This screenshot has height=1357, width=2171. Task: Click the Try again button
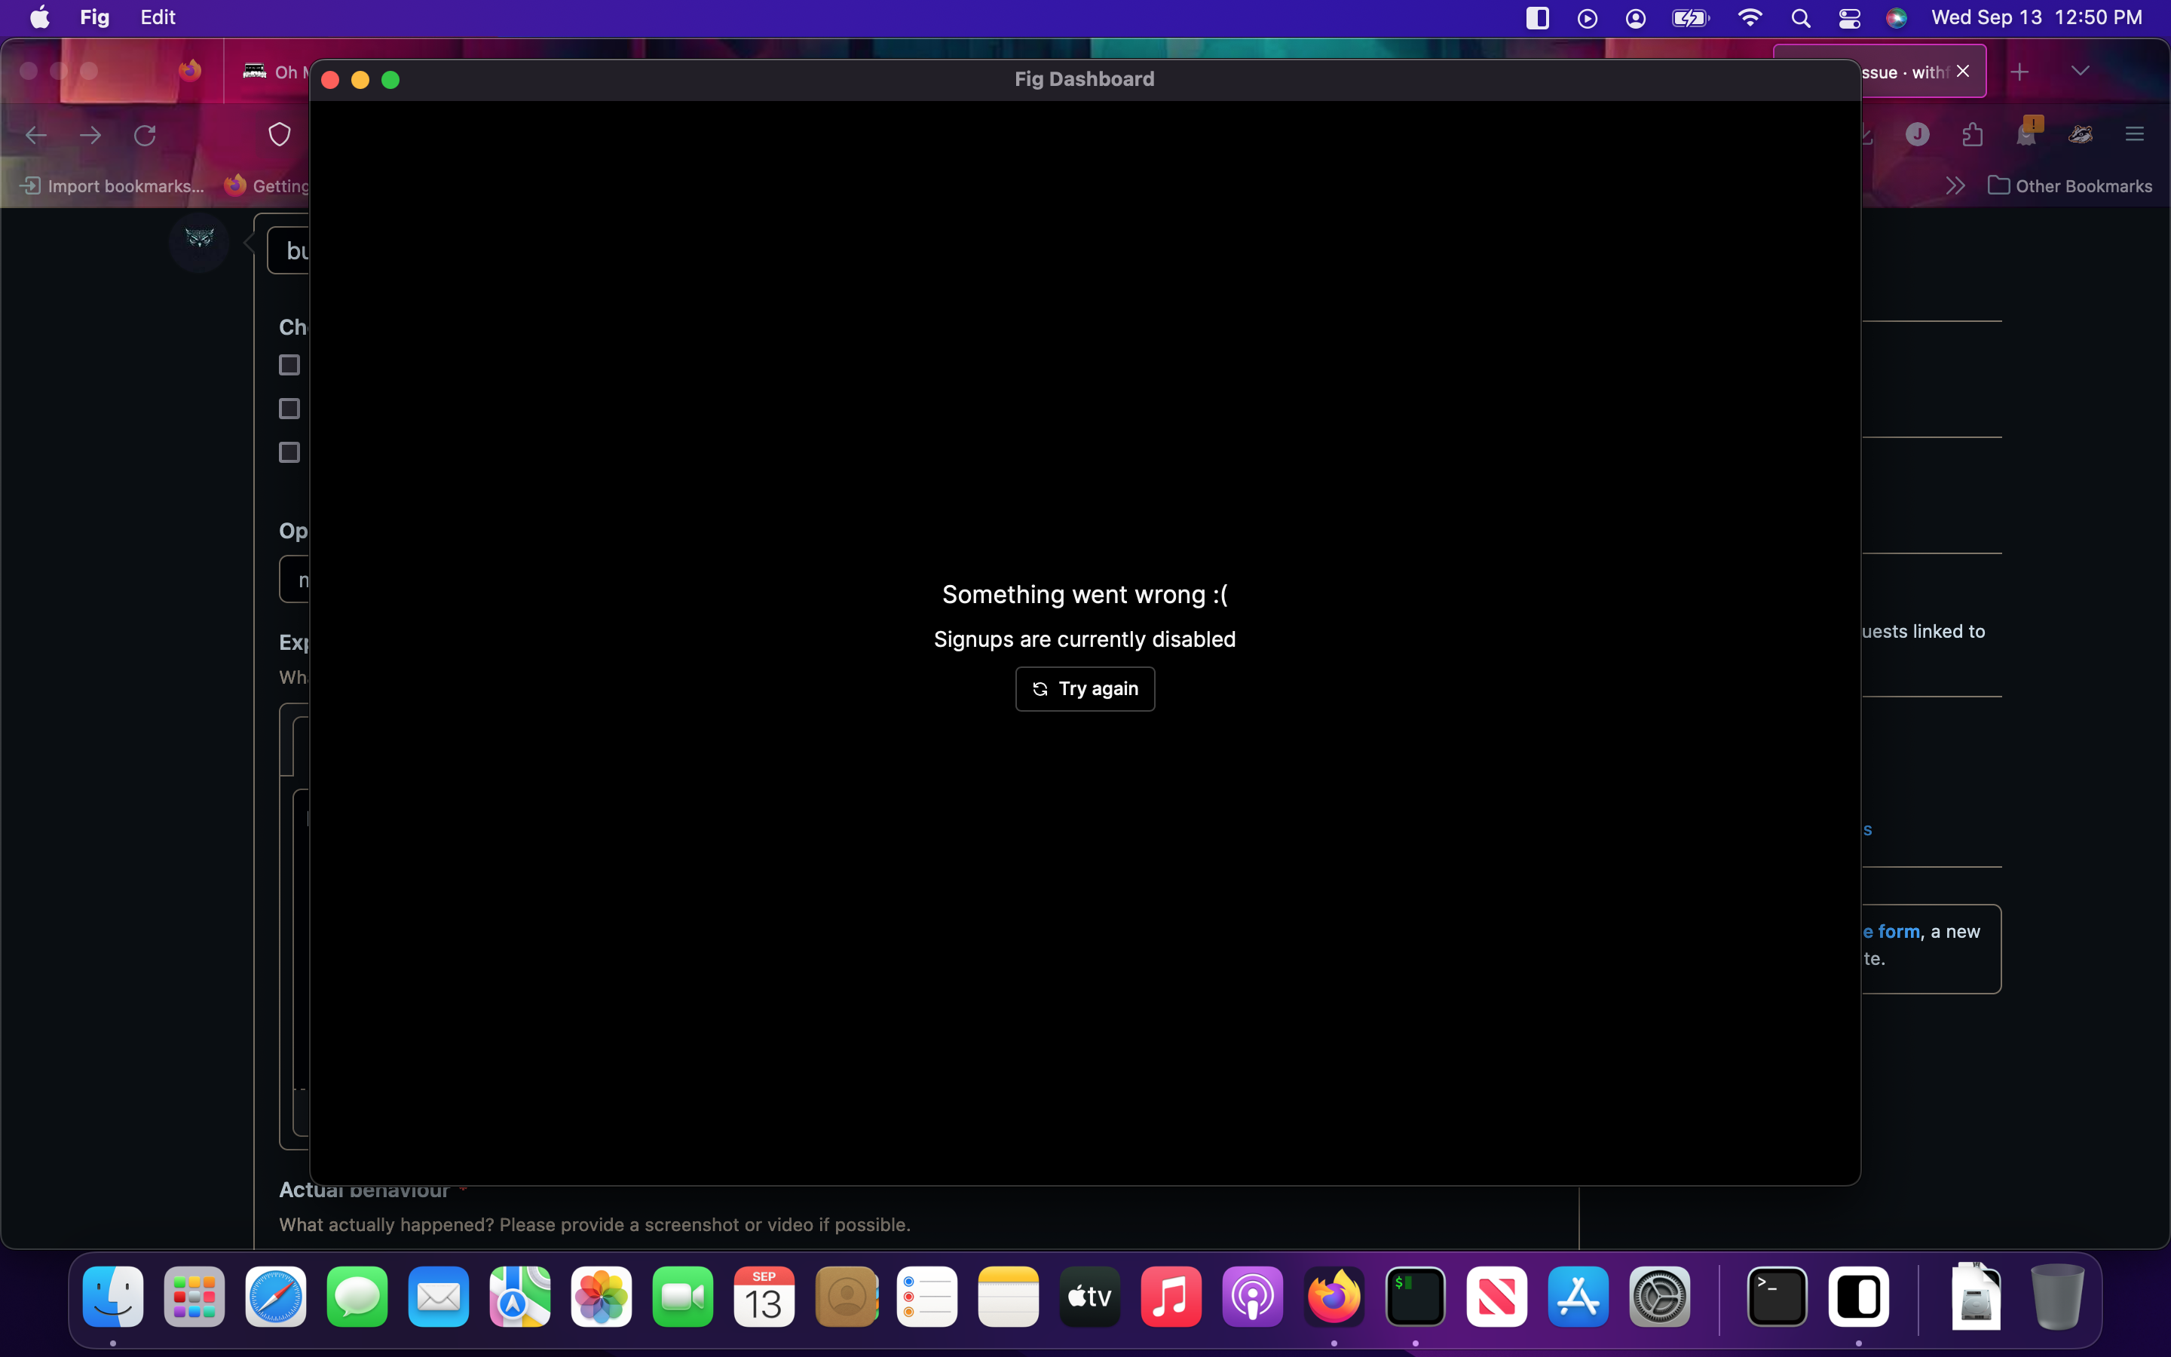pos(1085,688)
